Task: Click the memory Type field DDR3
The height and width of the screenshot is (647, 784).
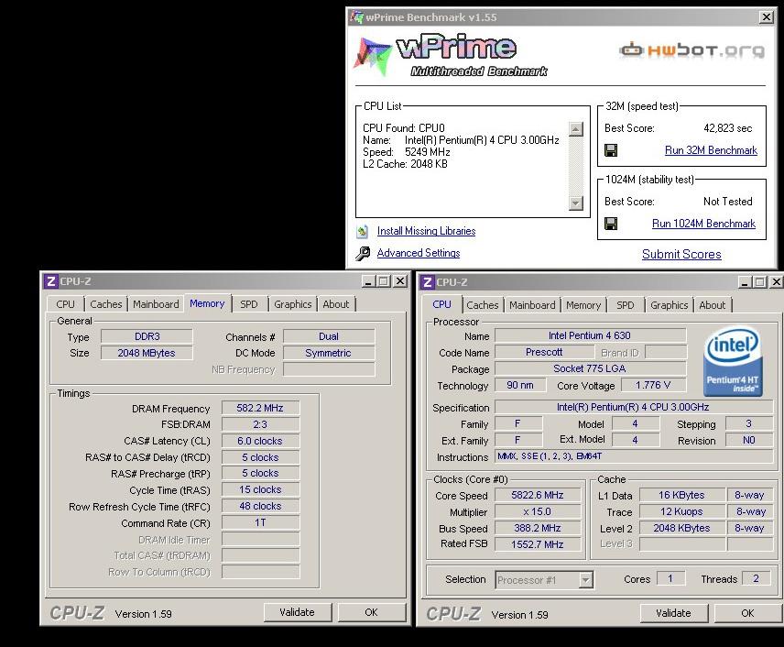Action: (147, 336)
